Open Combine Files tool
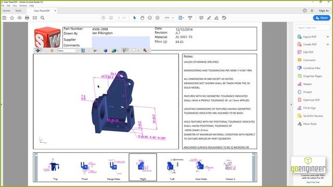 pyautogui.click(x=309, y=68)
